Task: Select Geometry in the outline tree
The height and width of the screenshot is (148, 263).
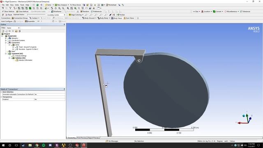Action: [15, 38]
